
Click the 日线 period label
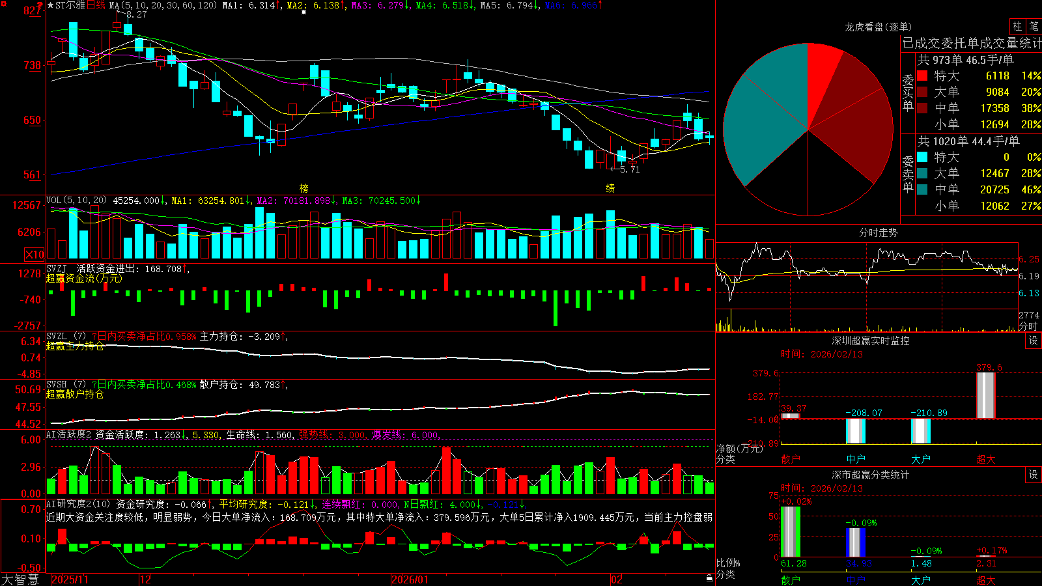(96, 5)
